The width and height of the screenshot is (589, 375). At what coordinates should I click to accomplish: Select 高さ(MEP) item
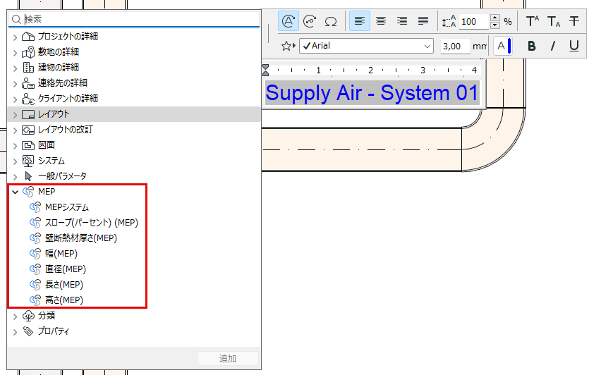coord(64,300)
